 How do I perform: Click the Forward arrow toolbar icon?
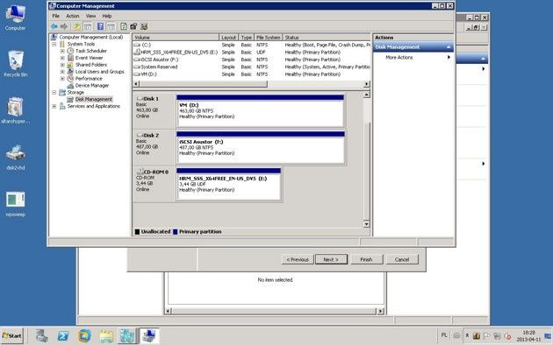pos(64,26)
